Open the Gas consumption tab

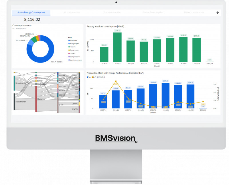(112, 13)
